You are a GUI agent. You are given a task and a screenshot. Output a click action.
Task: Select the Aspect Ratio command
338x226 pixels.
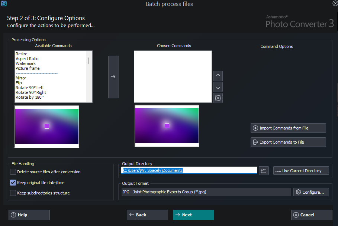click(x=27, y=59)
